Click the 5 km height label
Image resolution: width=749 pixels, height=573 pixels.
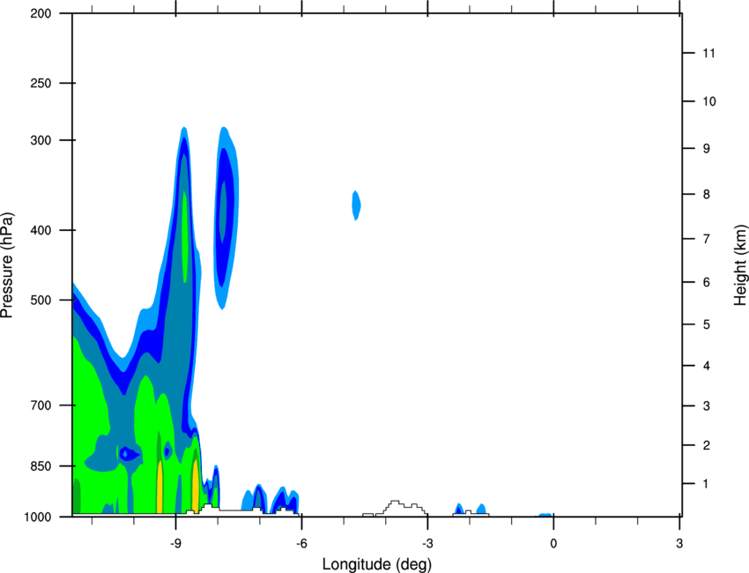tap(707, 324)
